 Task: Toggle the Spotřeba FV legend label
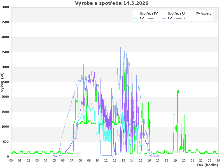pos(149,13)
